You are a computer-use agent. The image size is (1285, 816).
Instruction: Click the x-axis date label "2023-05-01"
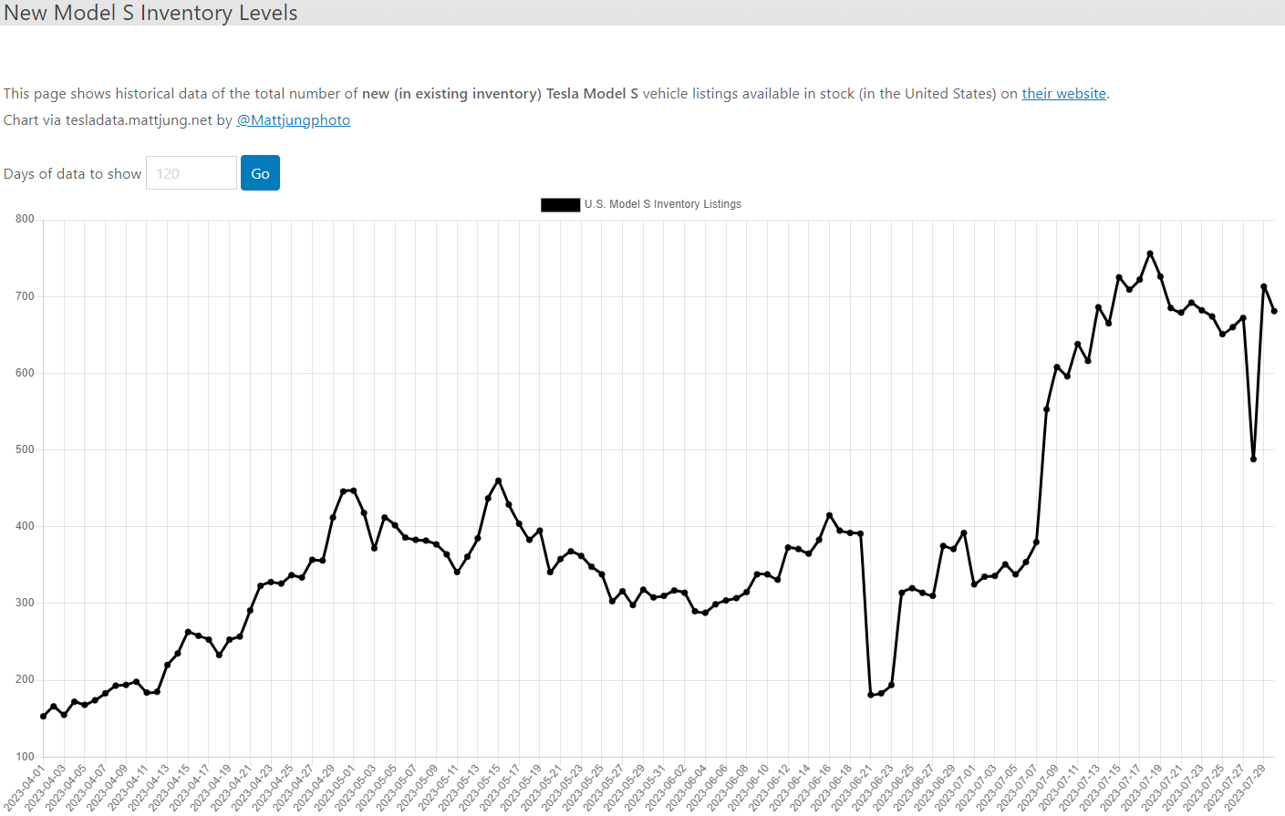pyautogui.click(x=334, y=786)
